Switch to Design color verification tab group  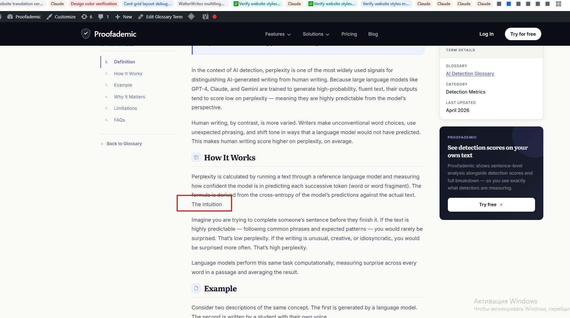click(94, 4)
